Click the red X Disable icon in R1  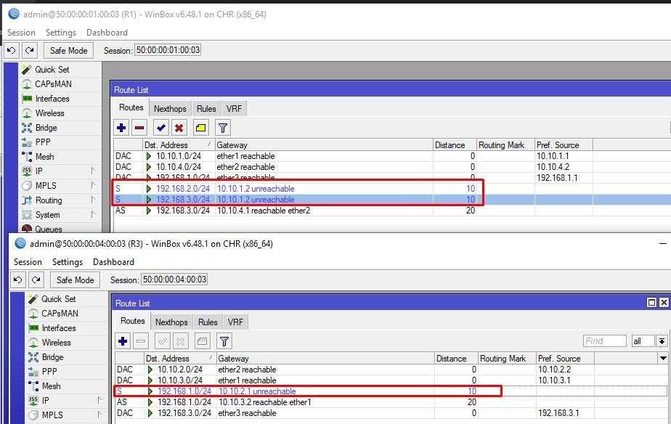coord(179,129)
